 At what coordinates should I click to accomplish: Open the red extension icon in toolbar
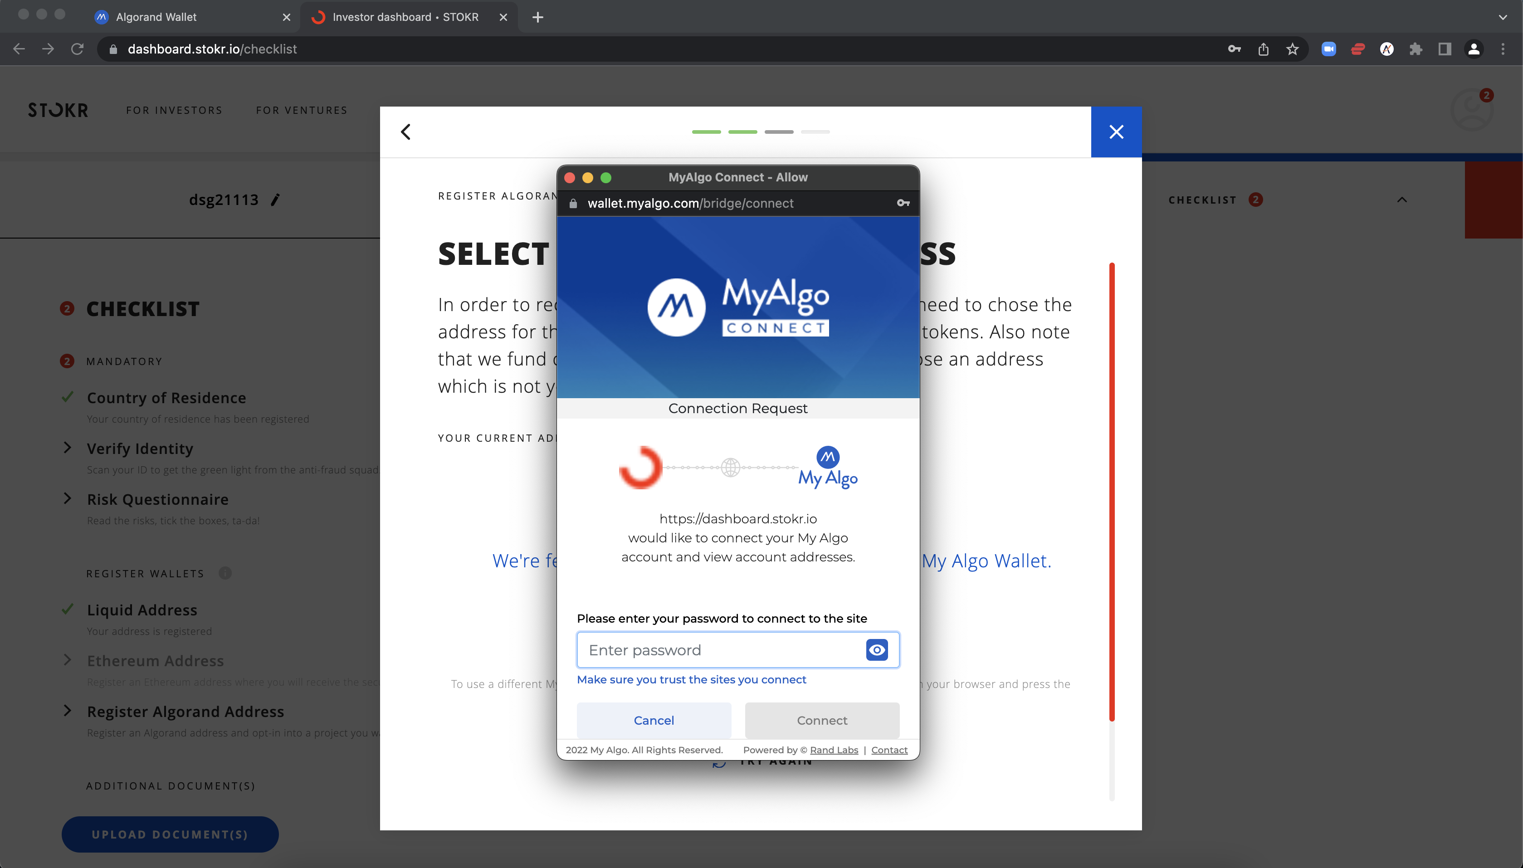(x=1357, y=49)
